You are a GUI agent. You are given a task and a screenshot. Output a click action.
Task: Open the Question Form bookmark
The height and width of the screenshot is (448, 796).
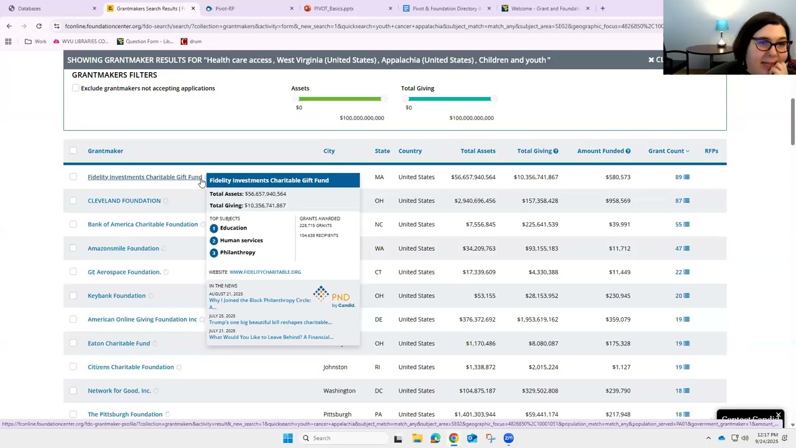pyautogui.click(x=145, y=42)
